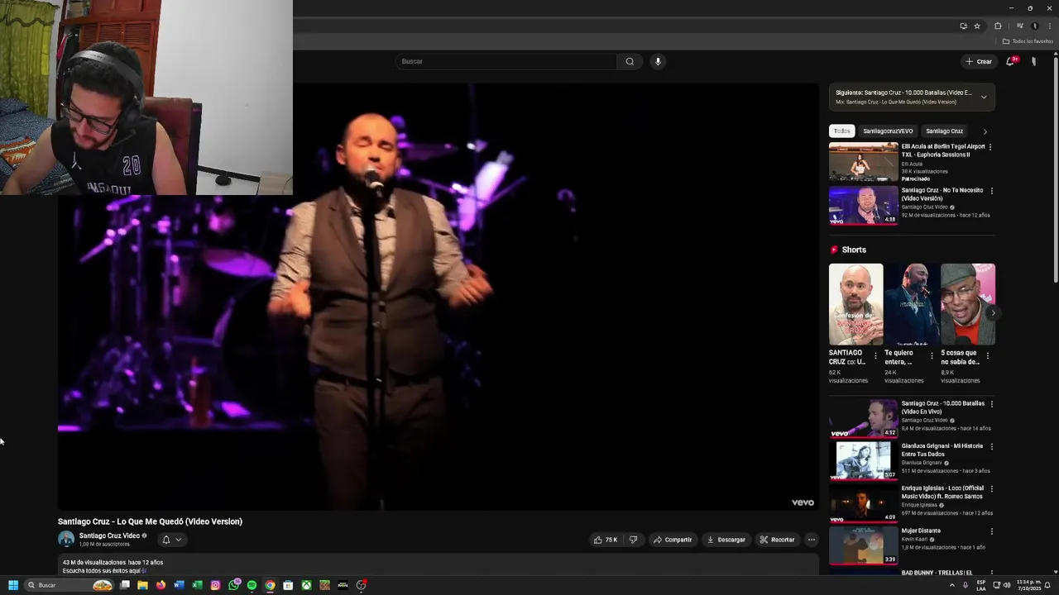
Task: Open the 5 cosas que no sabía short
Action: tap(968, 304)
